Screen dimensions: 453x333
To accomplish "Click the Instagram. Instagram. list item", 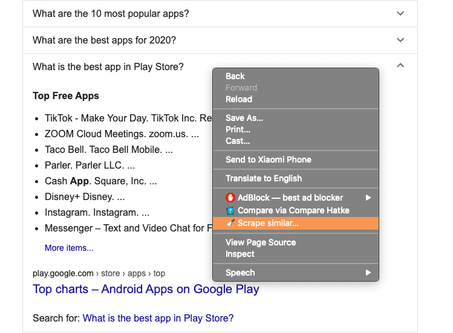I will 97,213.
